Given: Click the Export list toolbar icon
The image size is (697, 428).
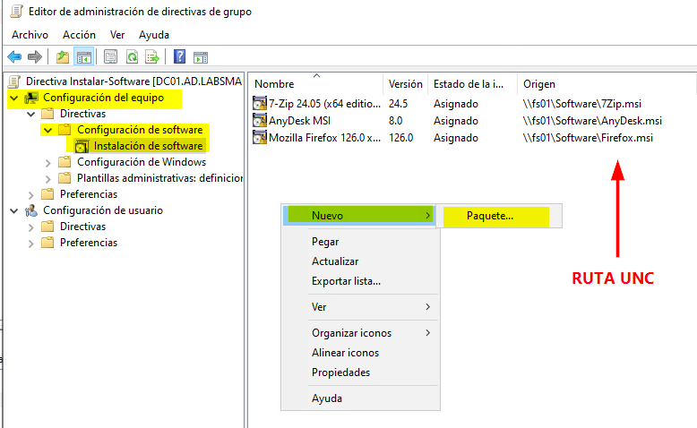Looking at the screenshot, I should click(x=152, y=57).
